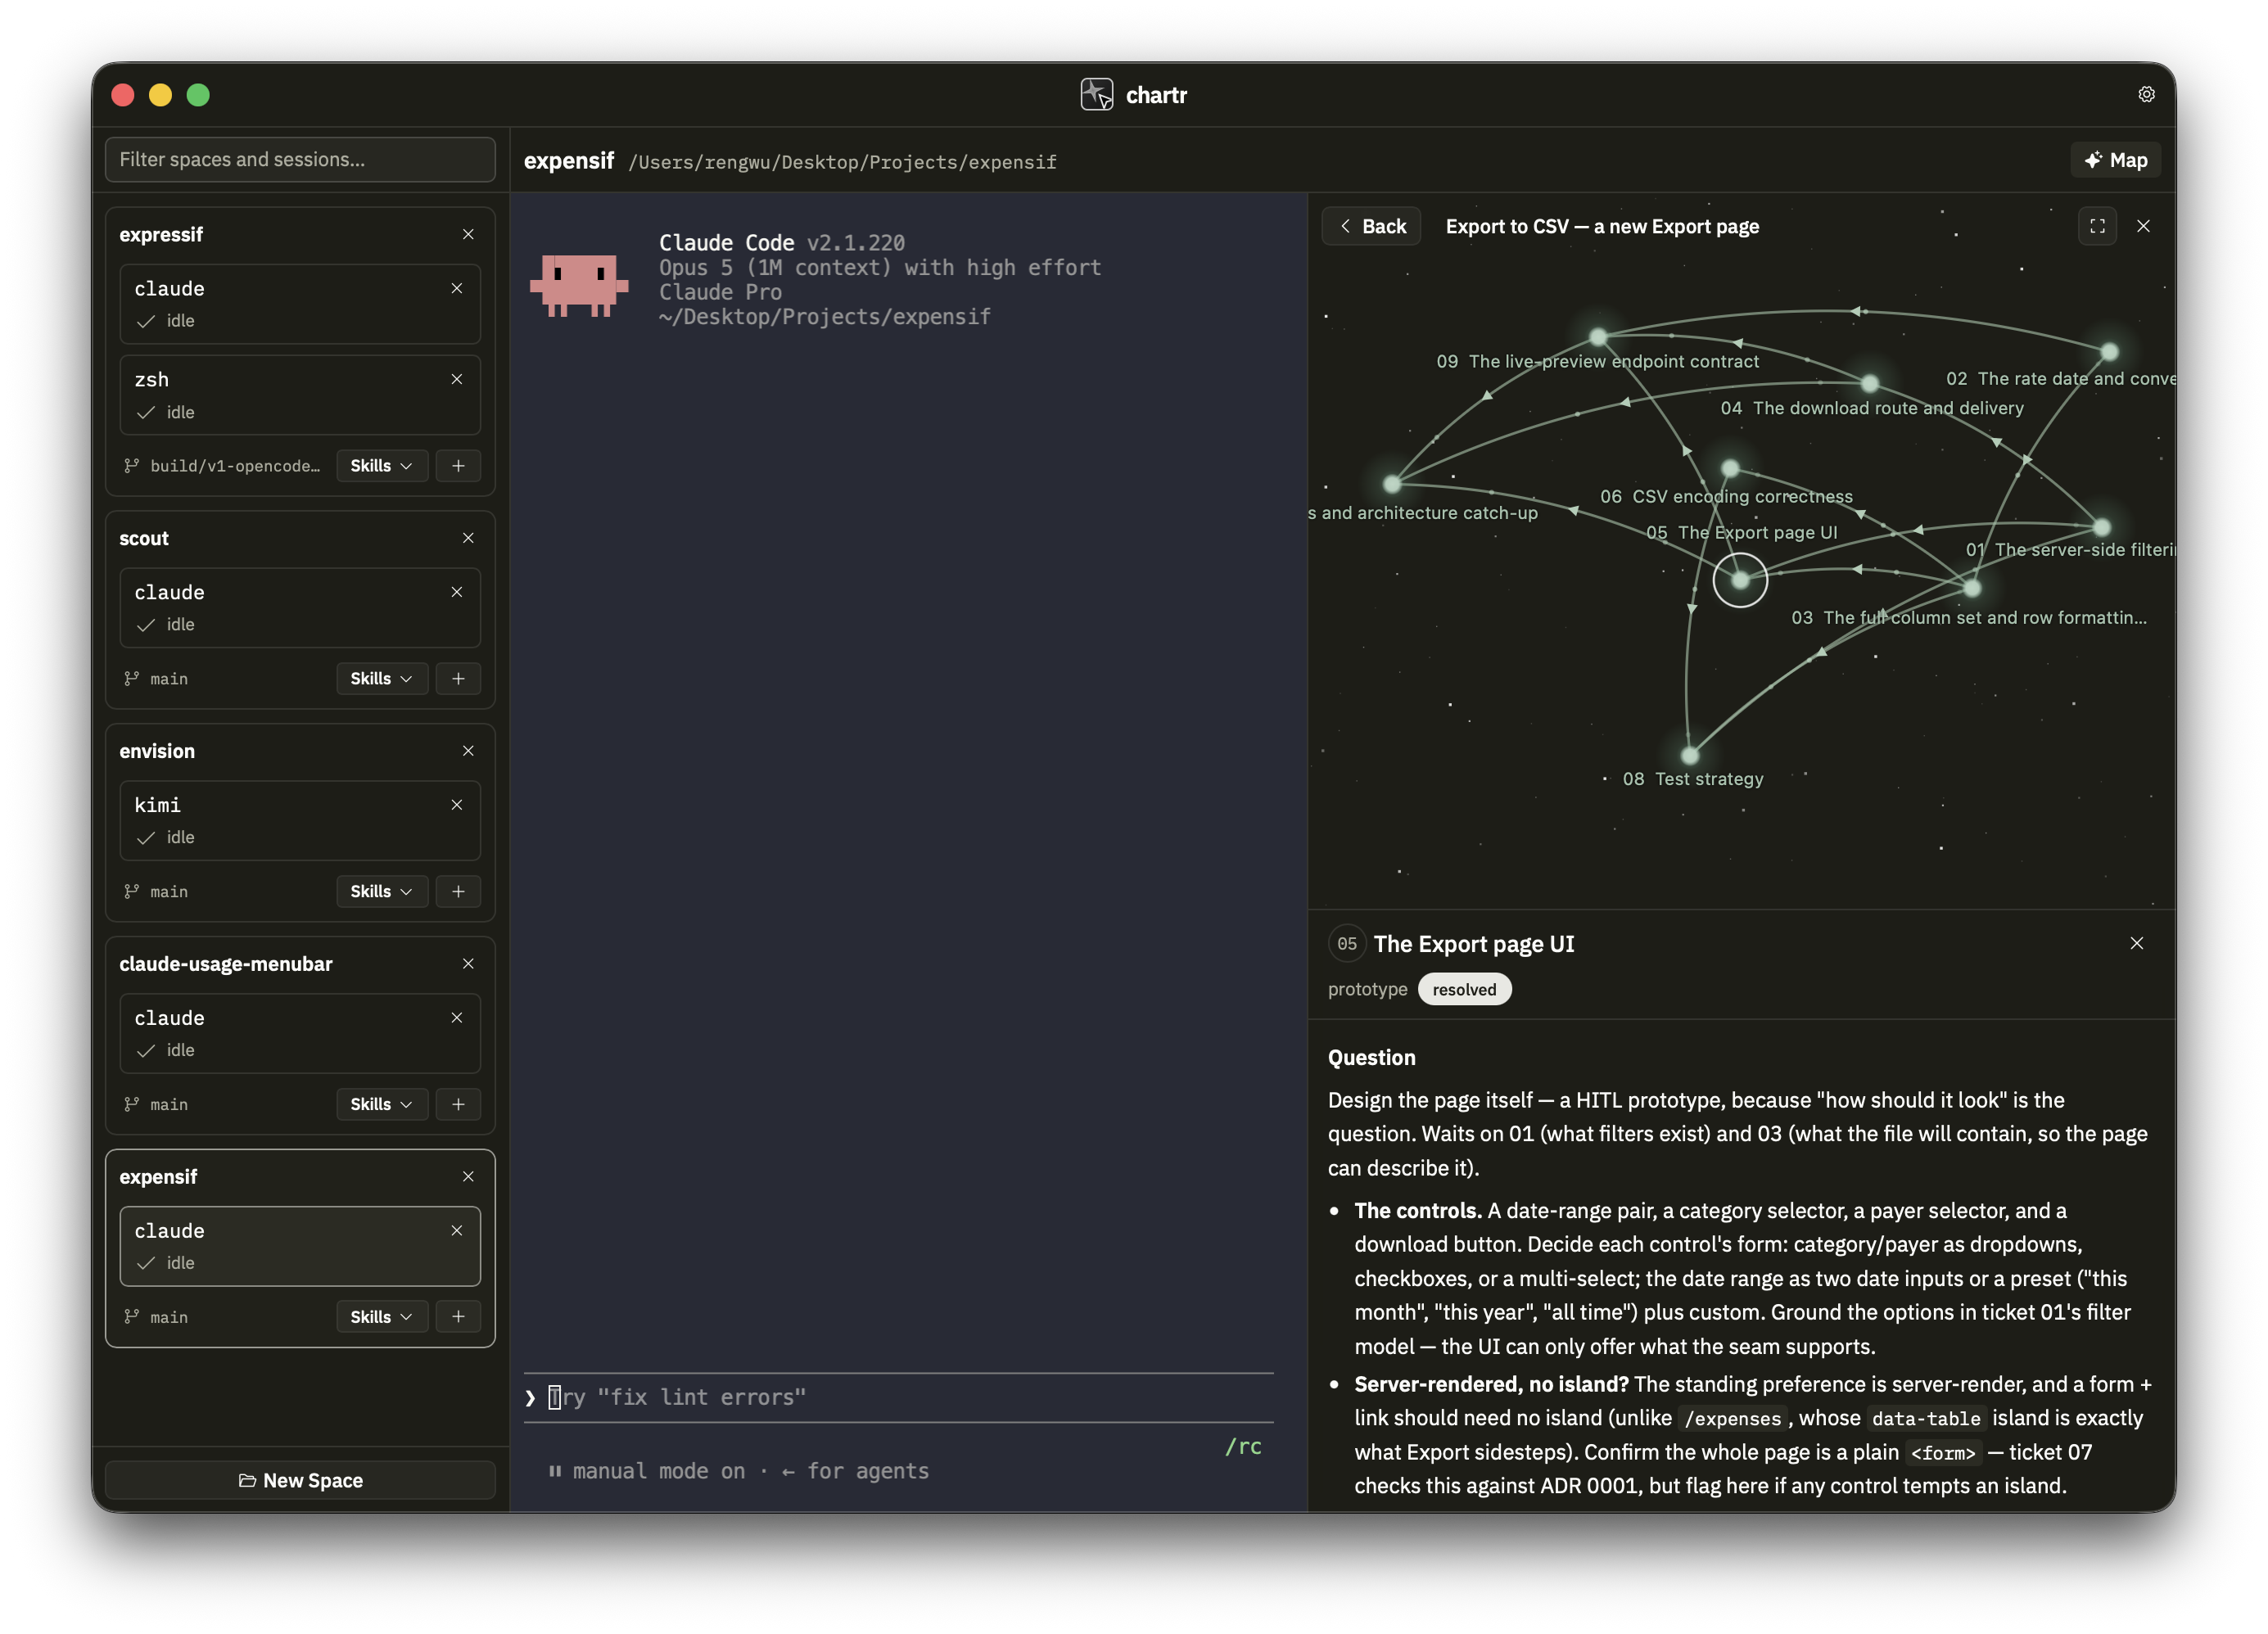Expand the map panel to fullscreen
The width and height of the screenshot is (2268, 1634).
(x=2097, y=226)
